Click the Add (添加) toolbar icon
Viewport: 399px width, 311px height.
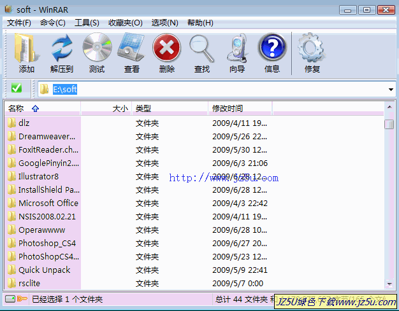coord(26,48)
